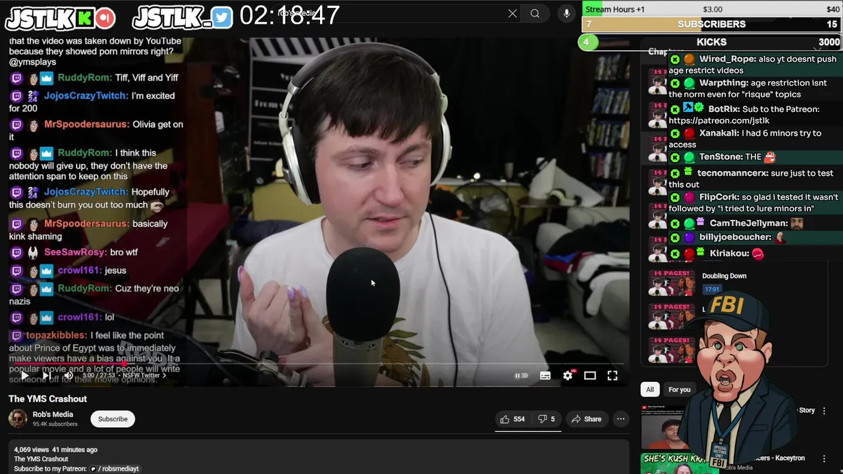This screenshot has height=474, width=843.
Task: Open the player settings gear
Action: pyautogui.click(x=568, y=375)
